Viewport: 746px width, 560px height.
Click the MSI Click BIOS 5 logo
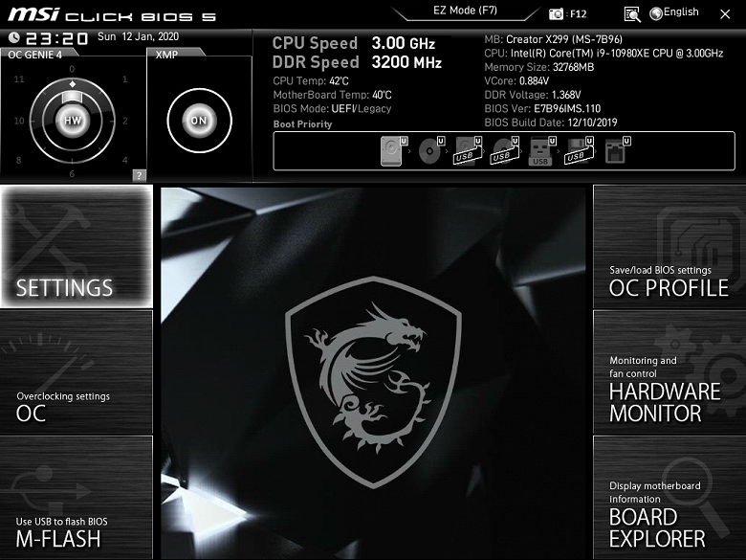point(112,15)
